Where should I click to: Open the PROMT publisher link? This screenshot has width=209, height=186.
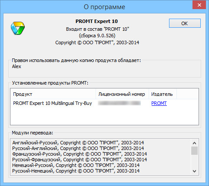pos(159,103)
